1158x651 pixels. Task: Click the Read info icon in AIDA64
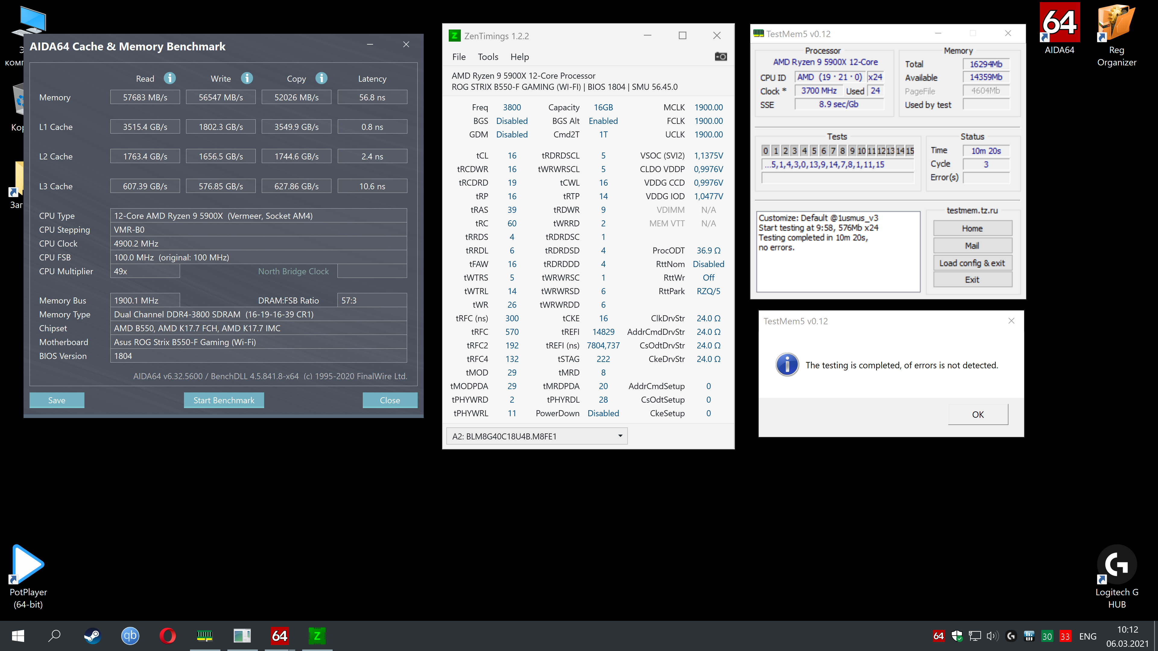pos(169,78)
